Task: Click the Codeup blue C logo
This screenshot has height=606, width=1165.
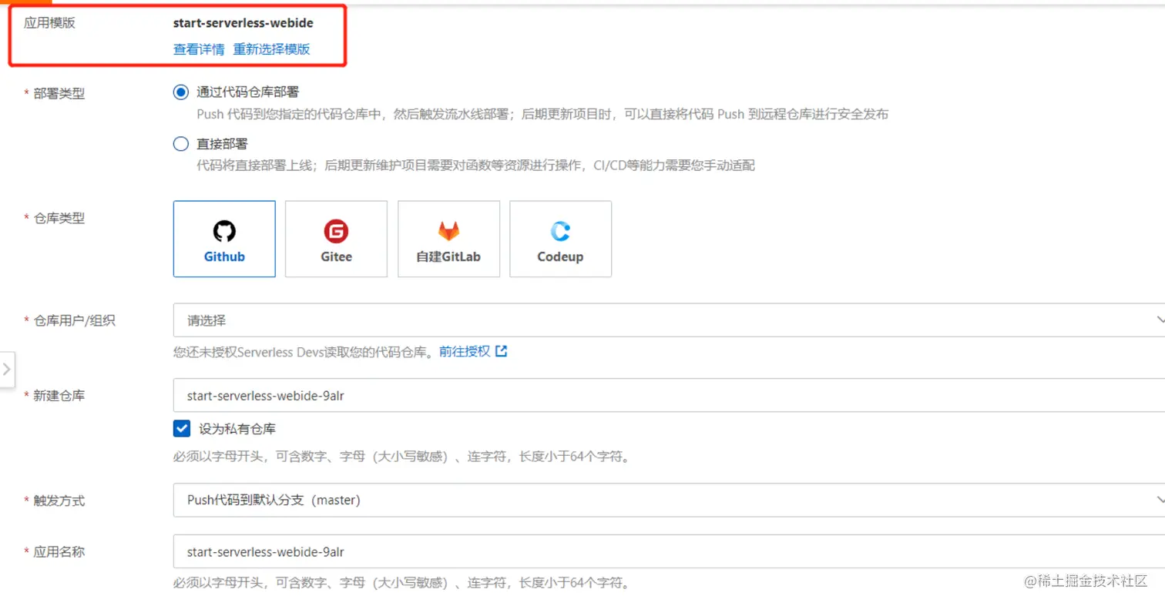Action: pos(560,231)
